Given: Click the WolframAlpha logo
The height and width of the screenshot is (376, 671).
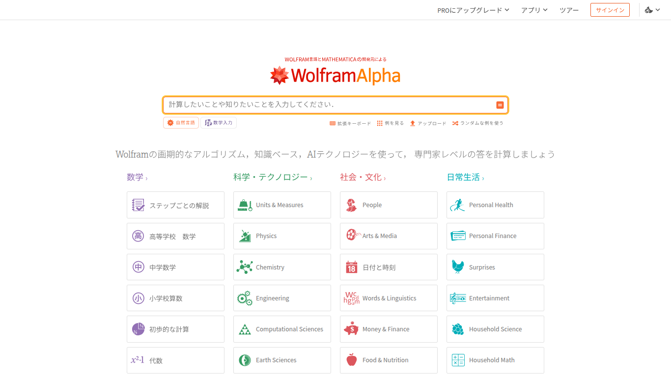Looking at the screenshot, I should [335, 76].
